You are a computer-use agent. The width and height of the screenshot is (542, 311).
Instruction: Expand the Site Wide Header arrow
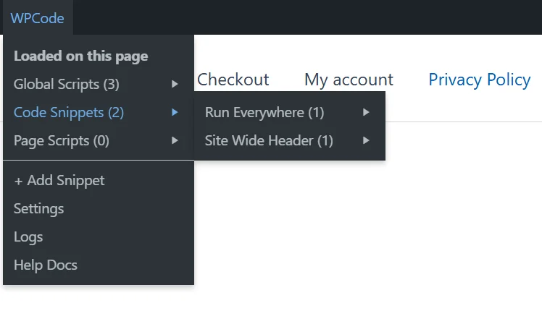[x=366, y=141]
